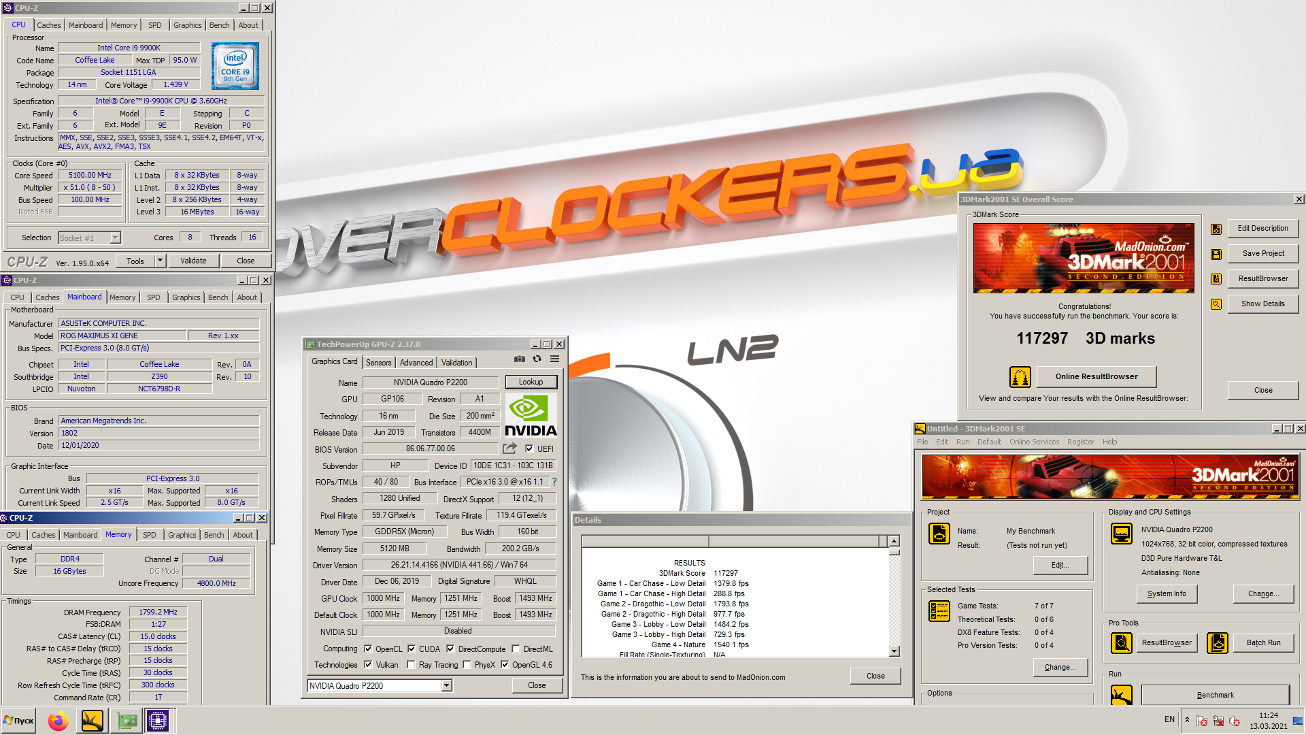Toggle the CUDA checkbox
This screenshot has width=1306, height=735.
click(412, 649)
